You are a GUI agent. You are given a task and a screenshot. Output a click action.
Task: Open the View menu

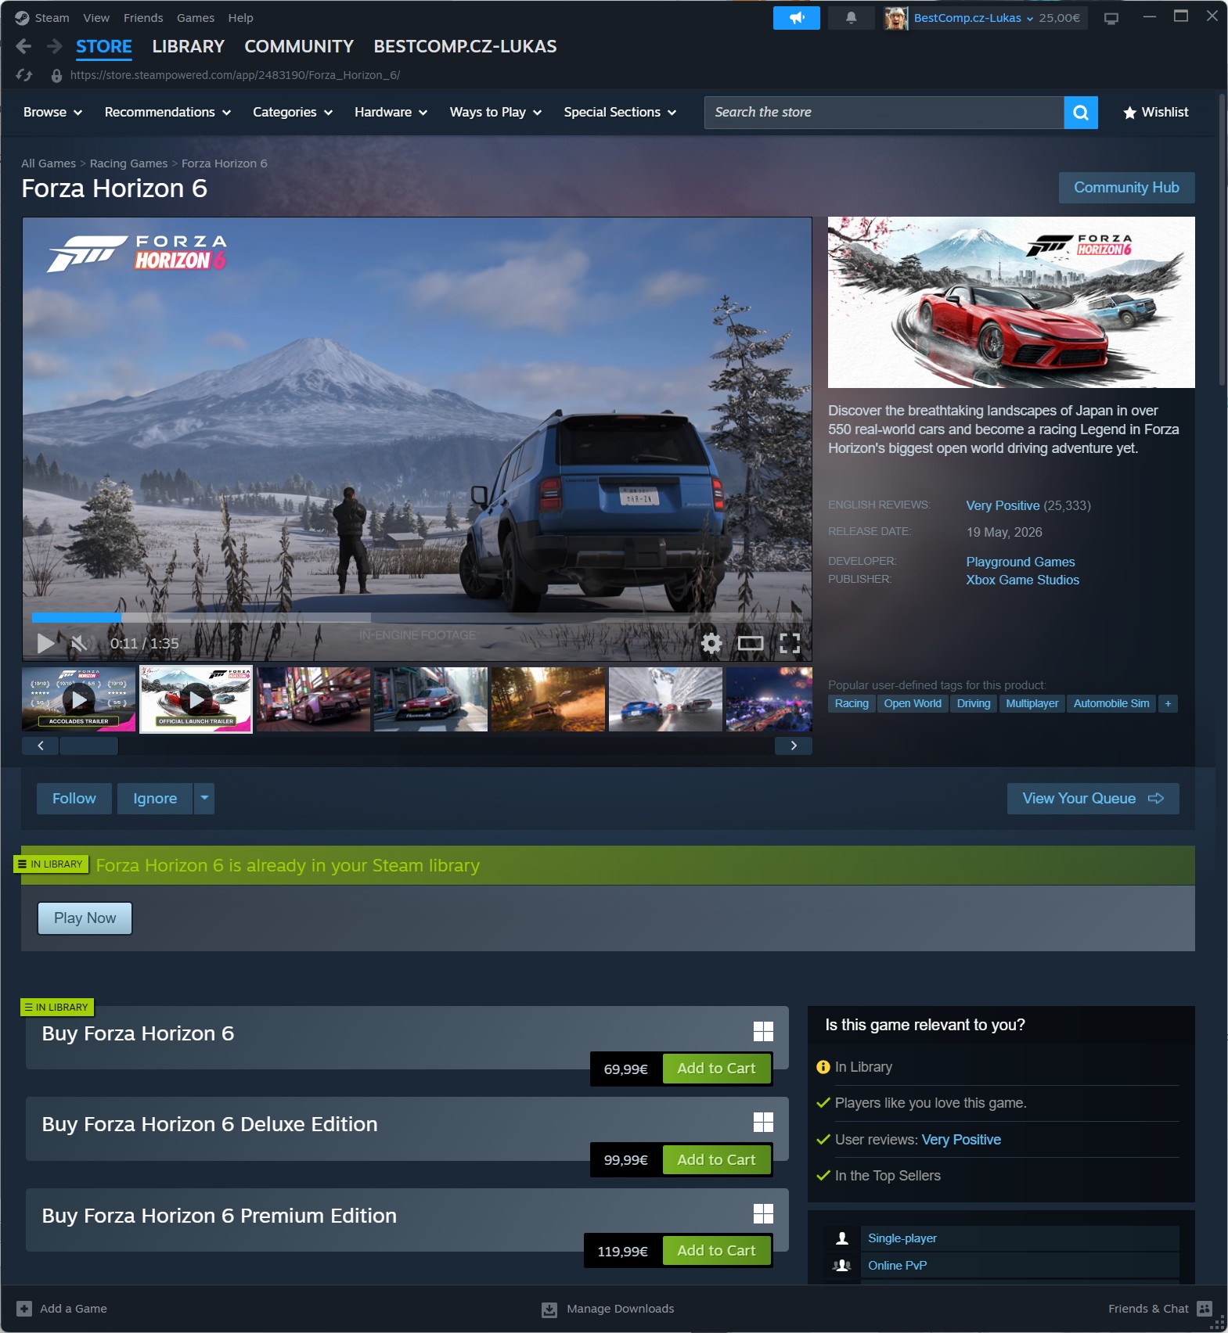tap(96, 17)
